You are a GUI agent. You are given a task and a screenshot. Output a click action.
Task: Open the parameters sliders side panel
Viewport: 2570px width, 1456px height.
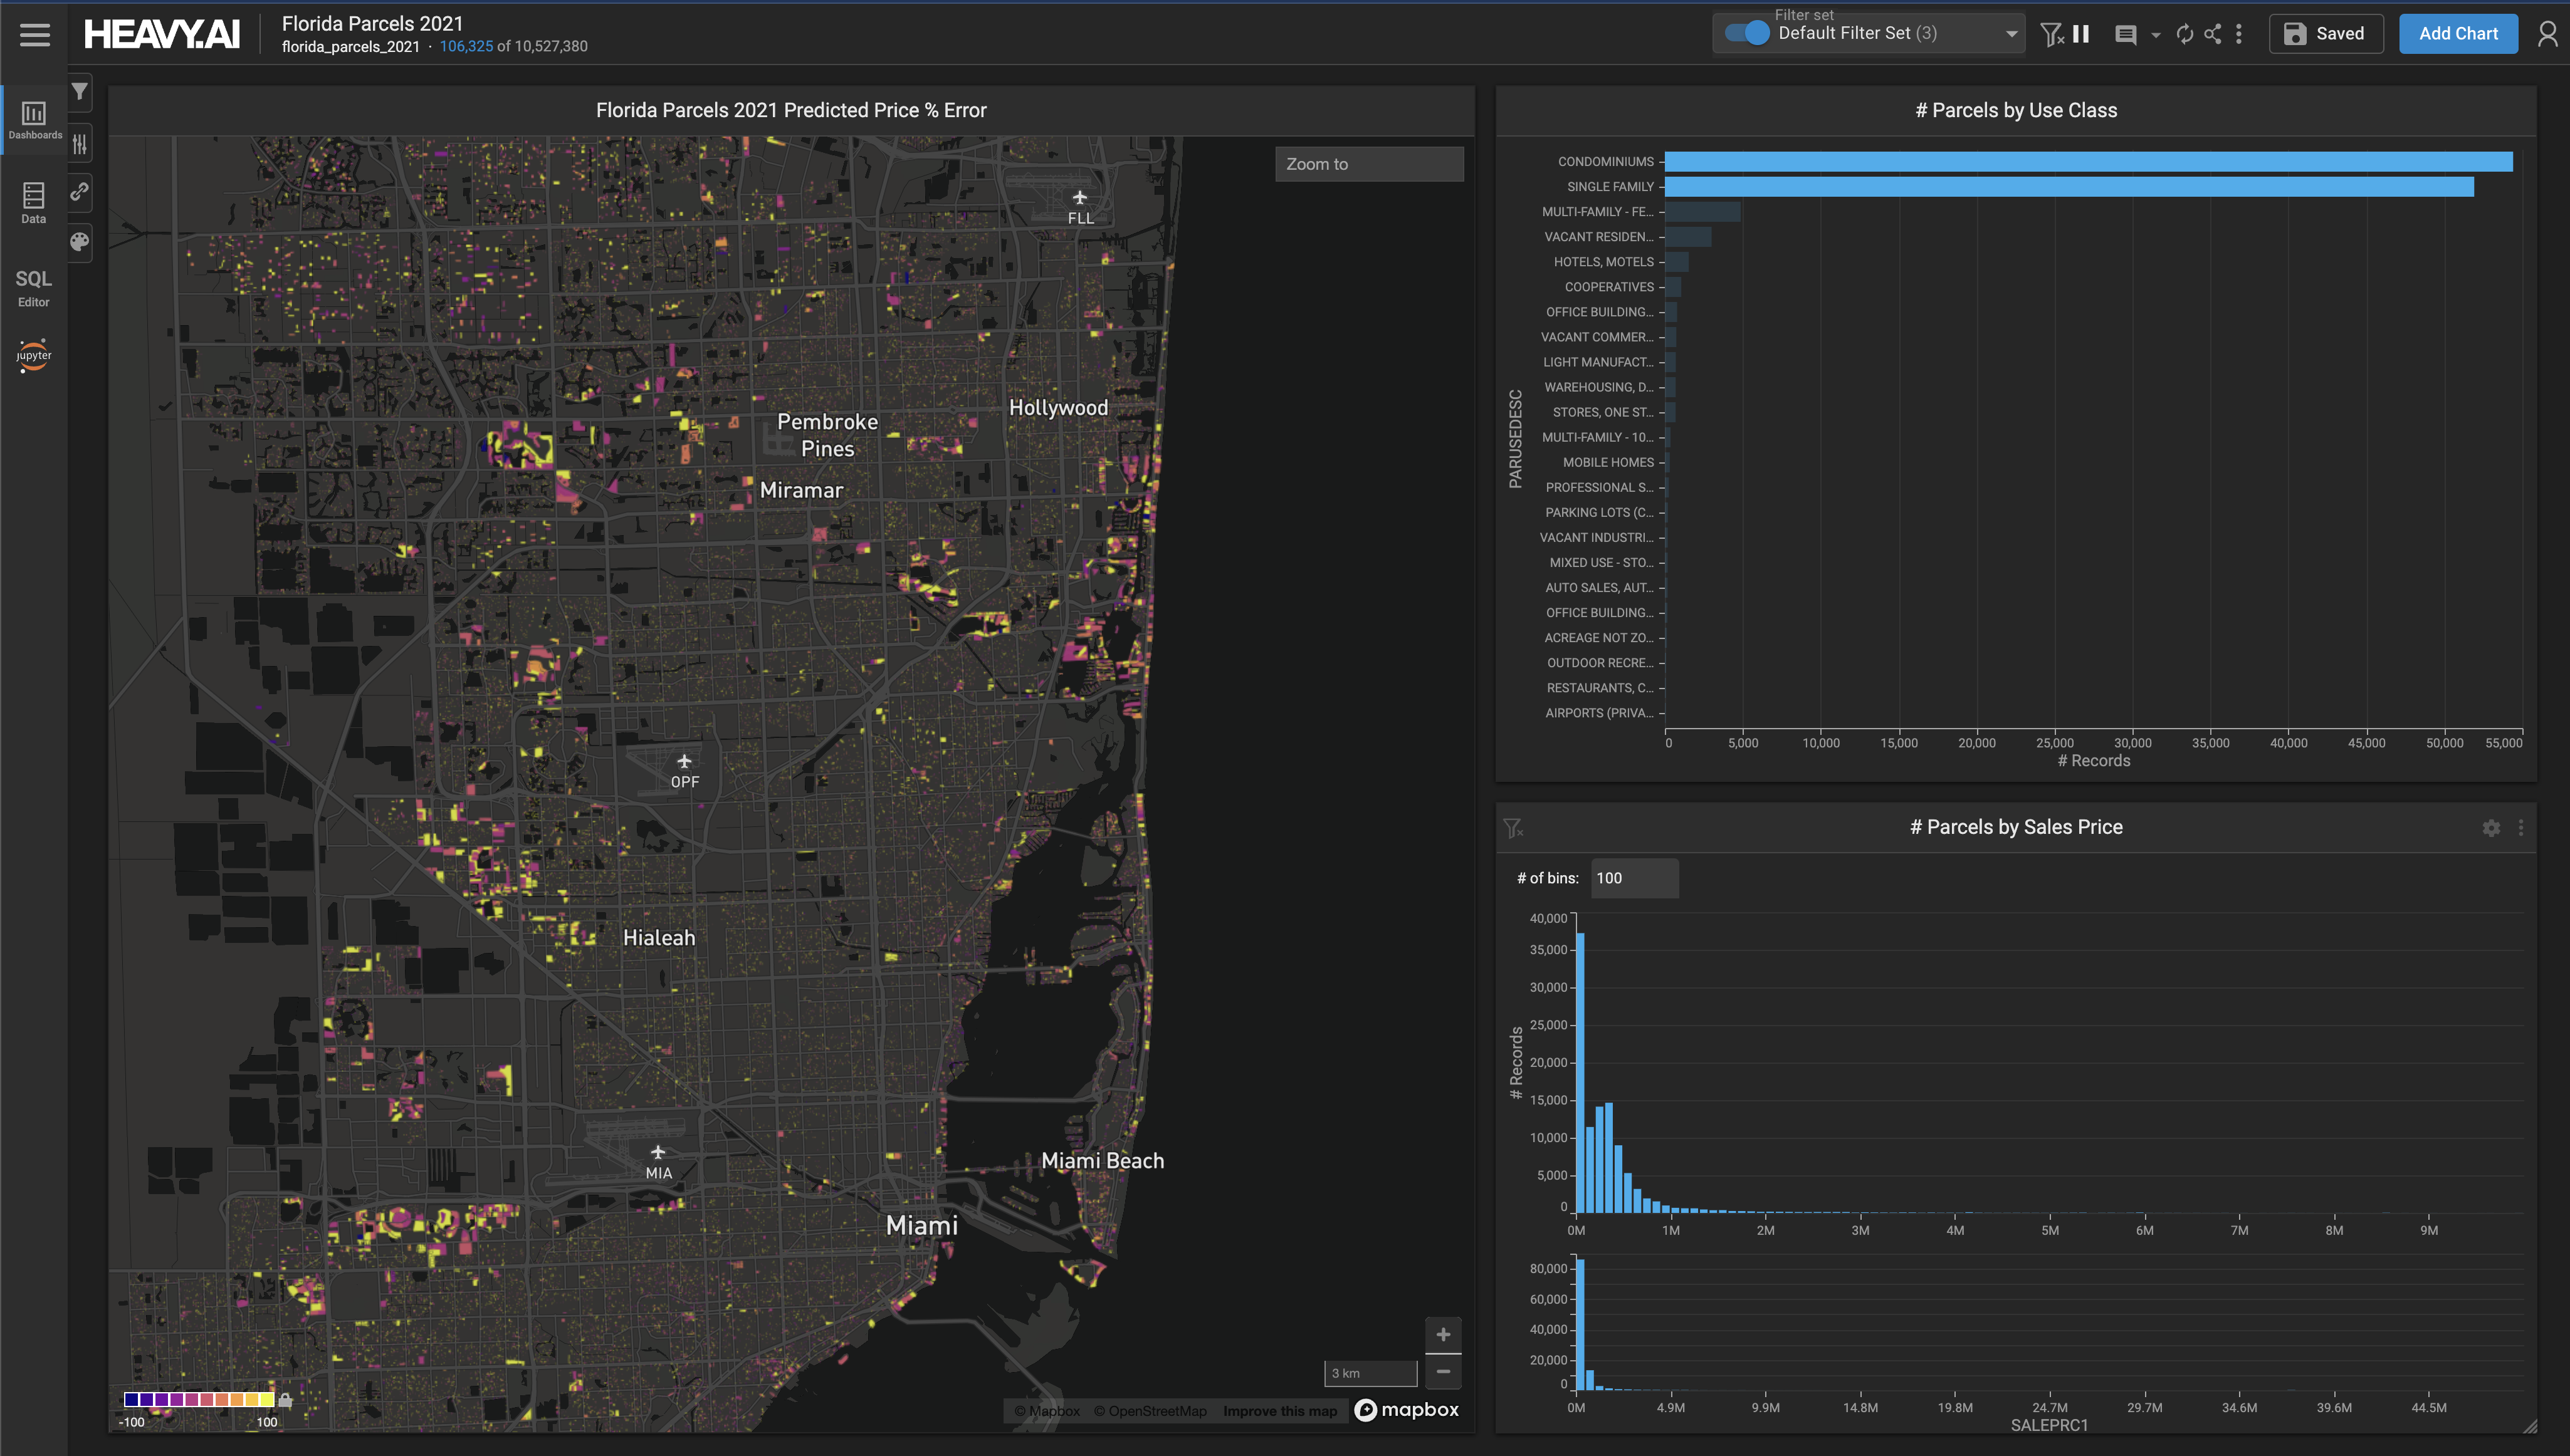pos(80,143)
